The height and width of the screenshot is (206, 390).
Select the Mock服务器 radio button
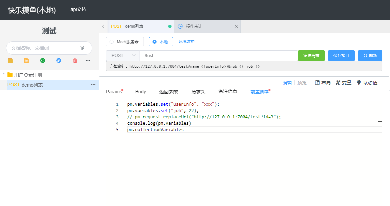tap(112, 41)
